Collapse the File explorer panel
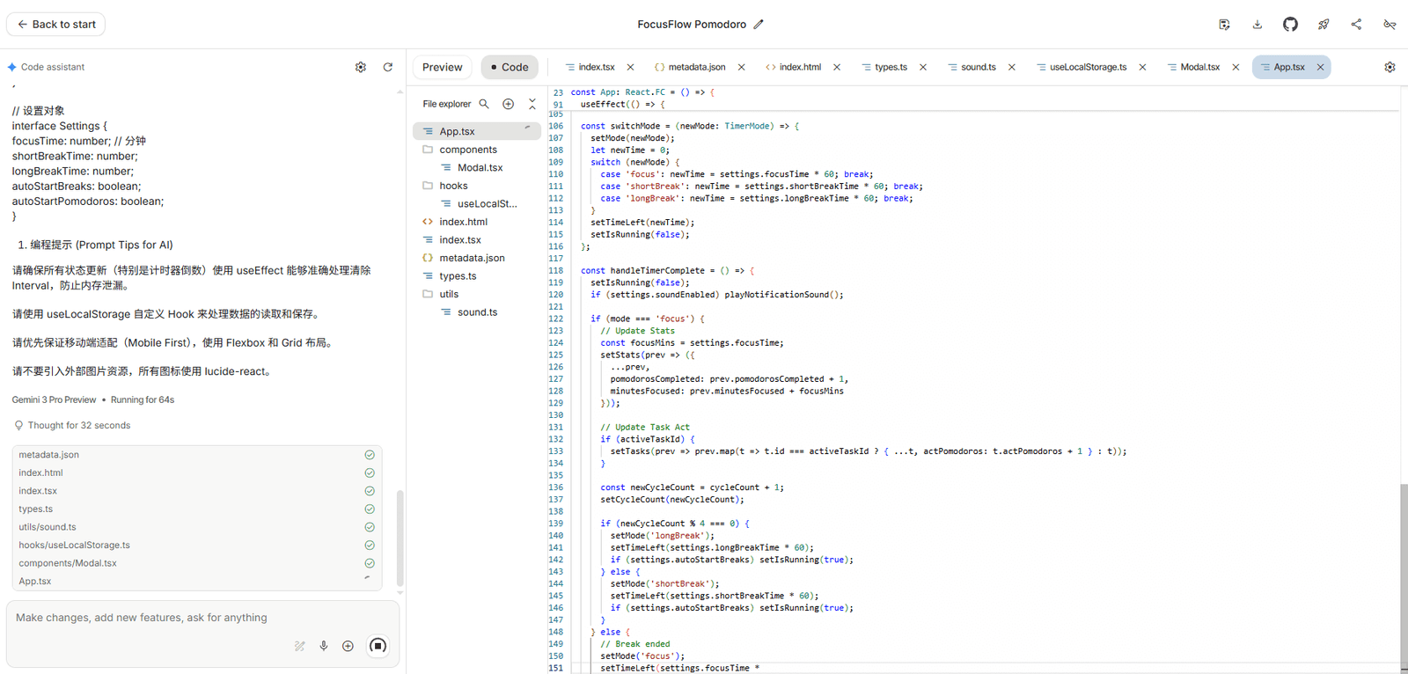The width and height of the screenshot is (1408, 674). coord(532,104)
